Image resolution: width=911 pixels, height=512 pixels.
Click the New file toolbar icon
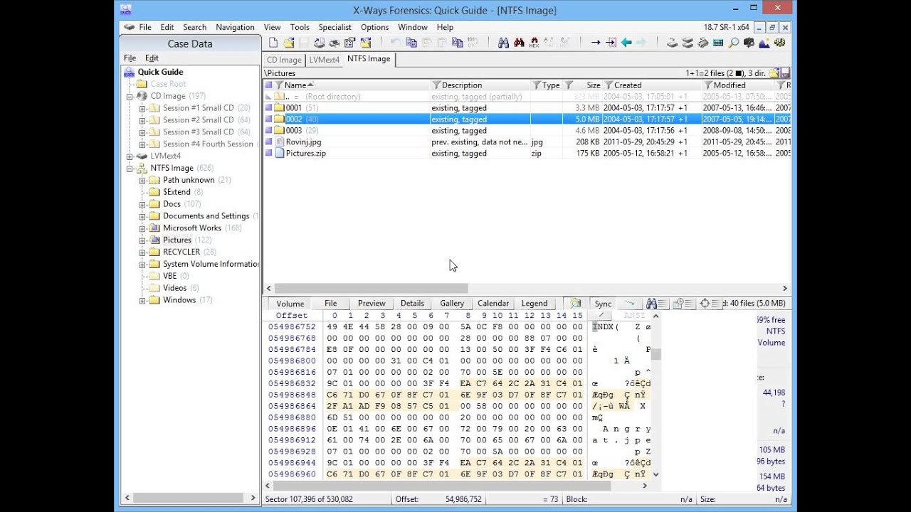coord(274,43)
